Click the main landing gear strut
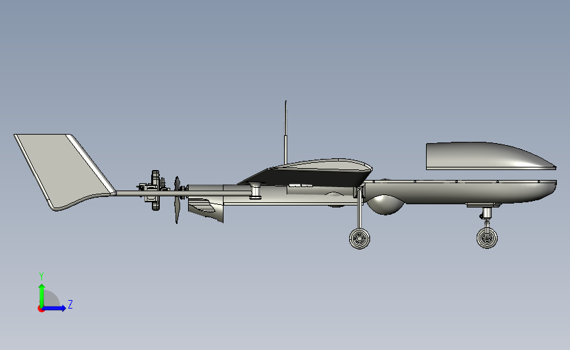 coord(360,208)
